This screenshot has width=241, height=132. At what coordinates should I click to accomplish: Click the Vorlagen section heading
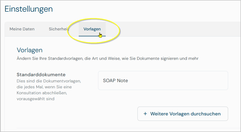point(29,50)
